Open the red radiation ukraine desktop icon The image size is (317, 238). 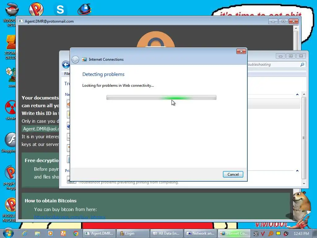pyautogui.click(x=11, y=110)
